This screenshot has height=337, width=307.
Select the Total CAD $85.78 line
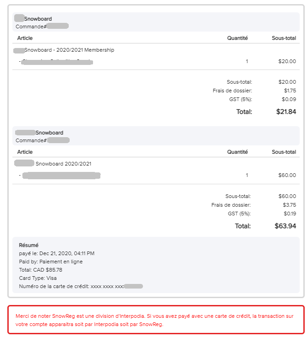coord(40,270)
